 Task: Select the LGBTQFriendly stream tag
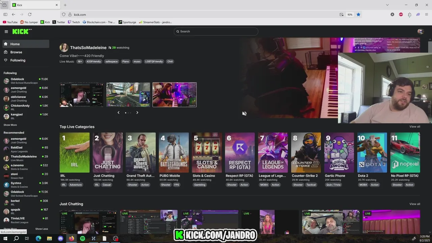pos(154,61)
